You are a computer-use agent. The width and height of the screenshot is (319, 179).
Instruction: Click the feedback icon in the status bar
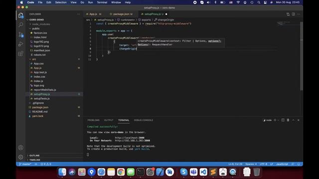point(293,164)
